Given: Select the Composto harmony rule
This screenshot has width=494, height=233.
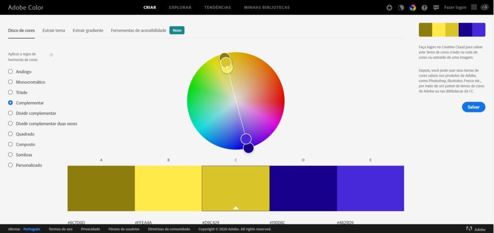Looking at the screenshot, I should pyautogui.click(x=21, y=145).
